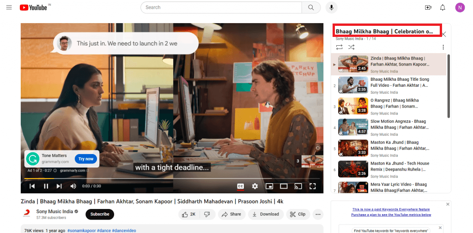
Task: Open Sony Music India channel avatar
Action: 26,214
